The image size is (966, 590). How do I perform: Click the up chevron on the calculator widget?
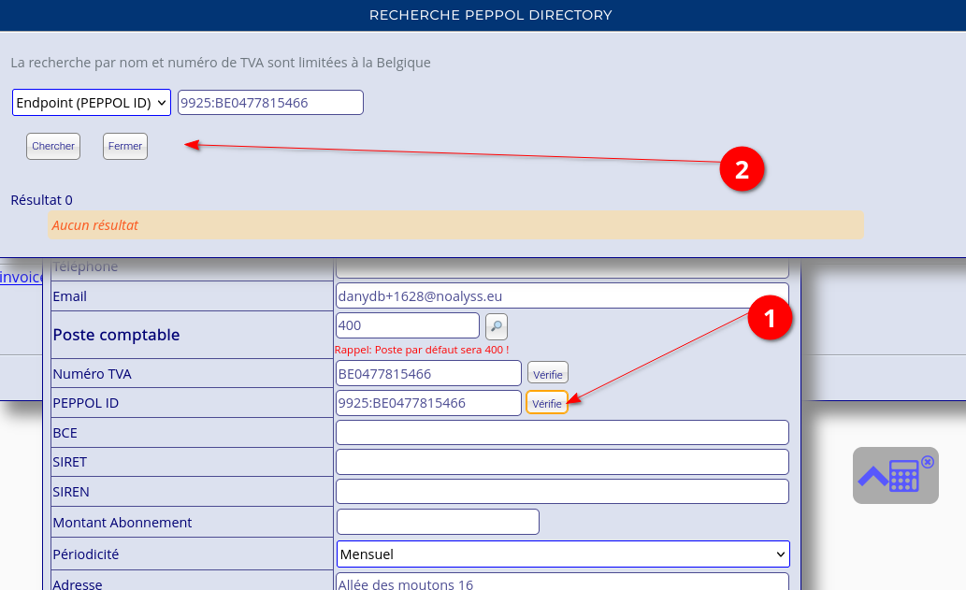872,477
